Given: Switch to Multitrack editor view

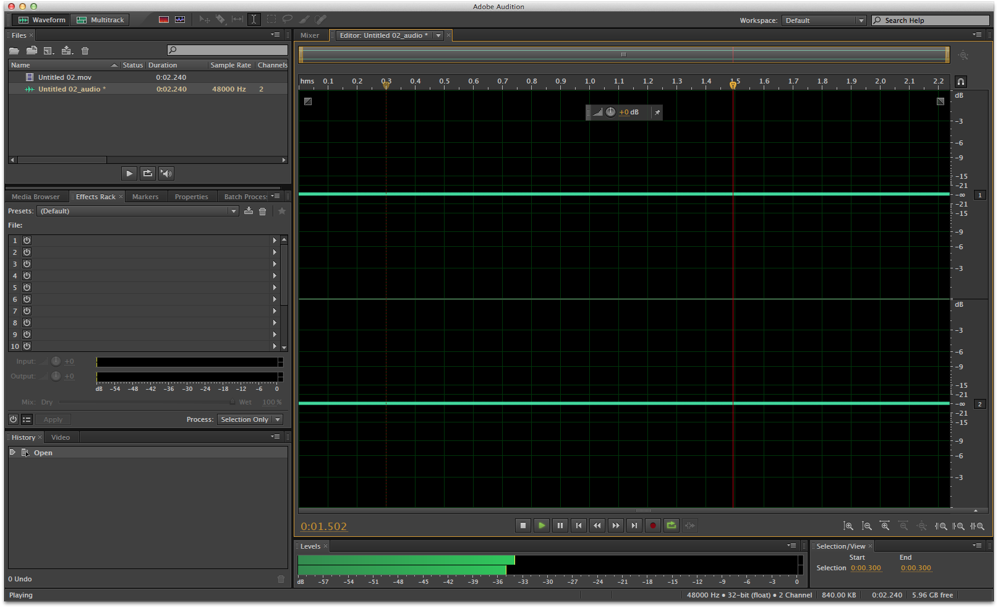Looking at the screenshot, I should tap(100, 20).
